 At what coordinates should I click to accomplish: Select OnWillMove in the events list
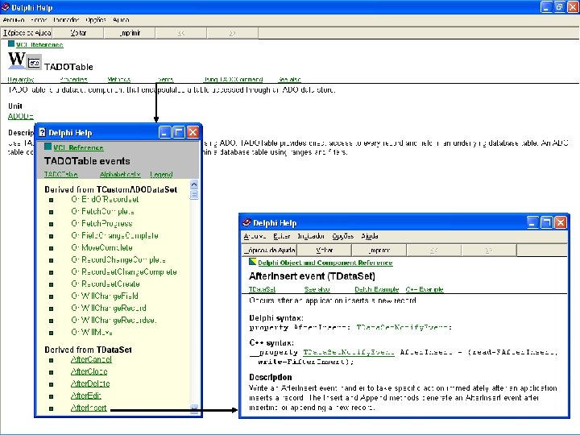[x=92, y=332]
